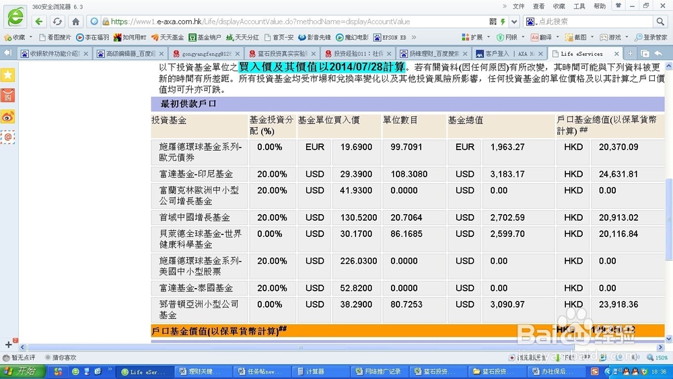Click the 点此搜索 search box
Image resolution: width=673 pixels, height=379 pixels.
tap(595, 22)
